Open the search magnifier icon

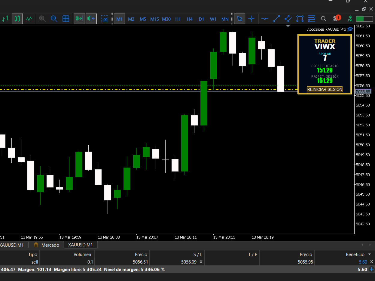tap(323, 19)
